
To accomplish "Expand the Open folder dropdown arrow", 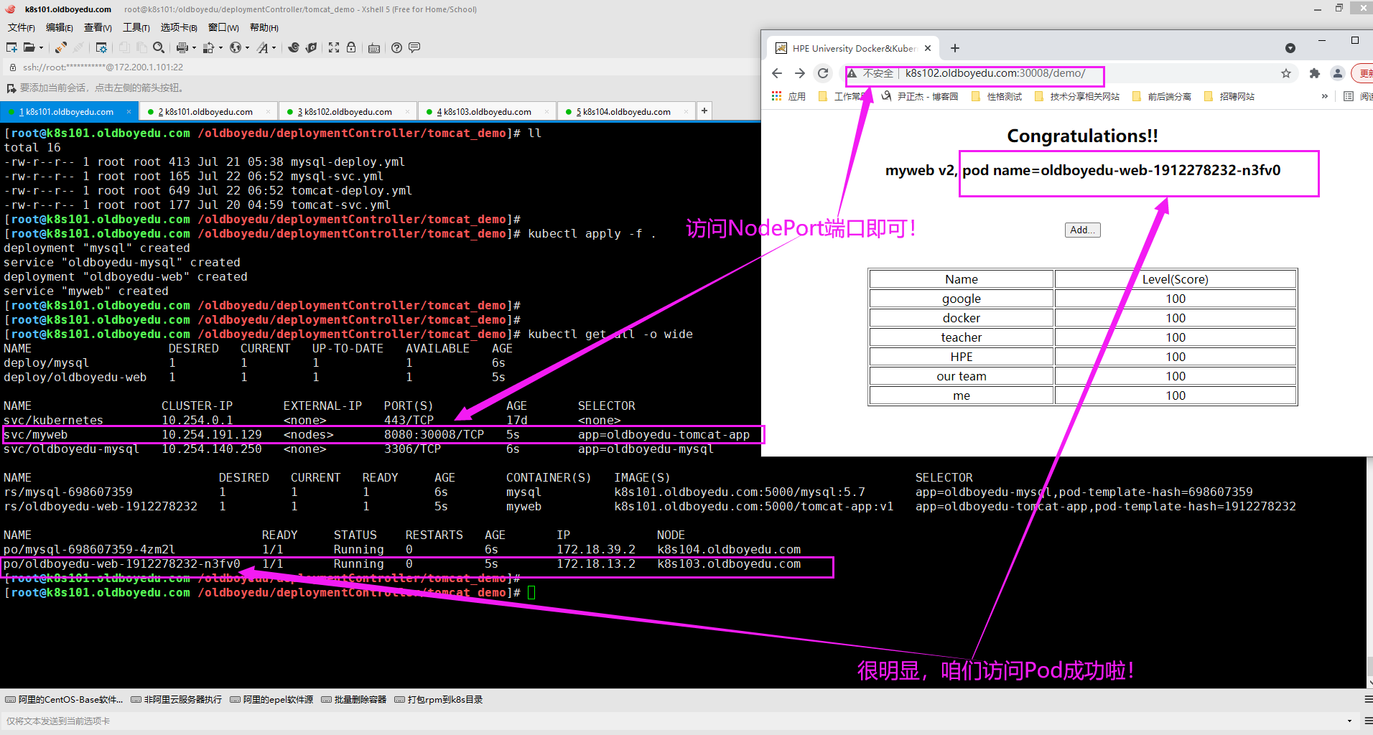I will 41,48.
